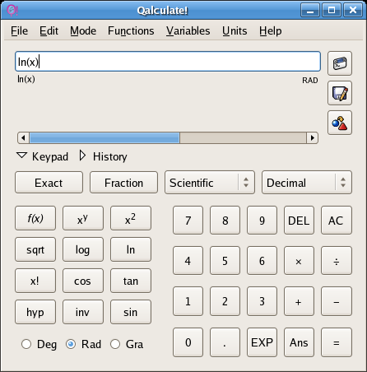Insert the cos function
Image resolution: width=367 pixels, height=372 pixels.
coord(83,281)
